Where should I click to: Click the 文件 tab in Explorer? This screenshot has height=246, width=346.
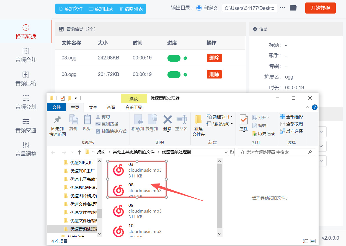click(x=56, y=107)
